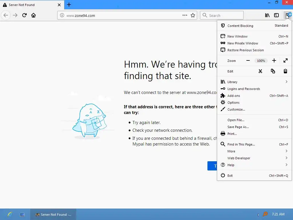The image size is (293, 220).
Task: Cut selection with the scissors icon
Action: tap(260, 71)
